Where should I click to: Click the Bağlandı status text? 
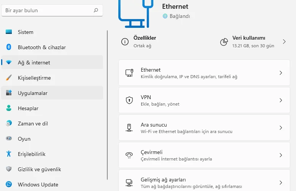pos(180,16)
